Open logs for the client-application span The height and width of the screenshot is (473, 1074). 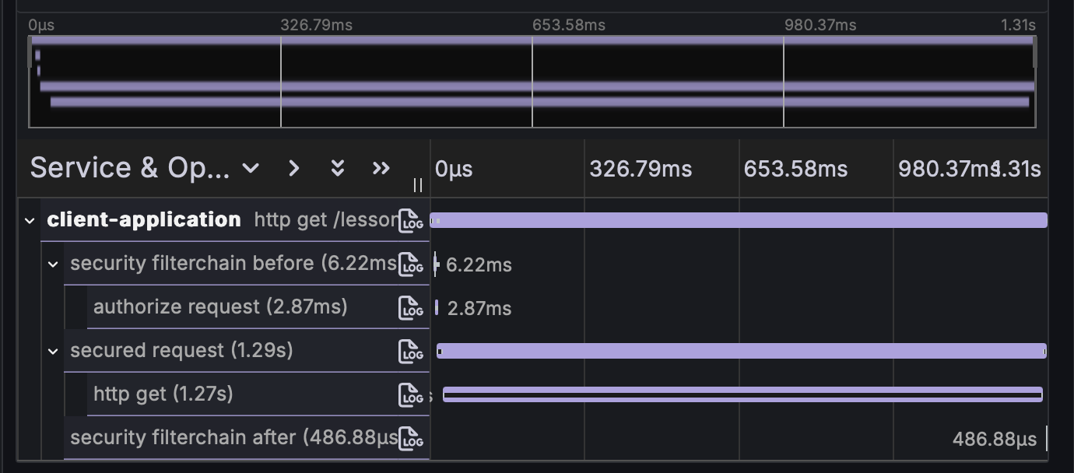(411, 219)
